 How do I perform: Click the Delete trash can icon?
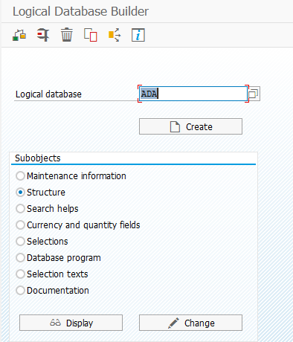(67, 35)
